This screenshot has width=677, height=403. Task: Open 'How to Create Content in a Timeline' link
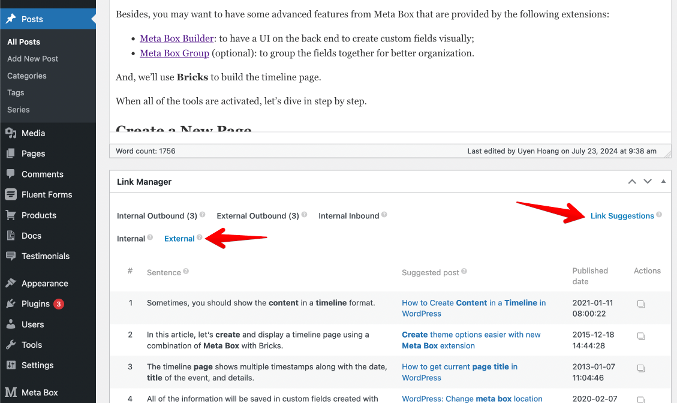(474, 308)
